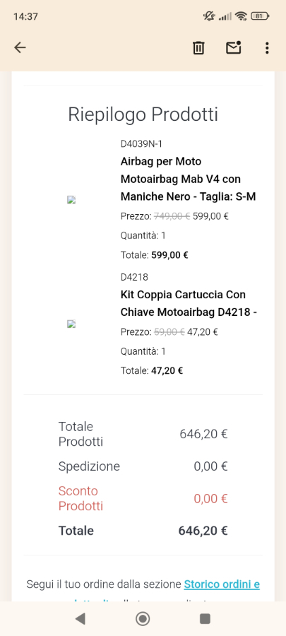
Task: Tap the Sconto Prodotti red label
Action: pos(81,498)
